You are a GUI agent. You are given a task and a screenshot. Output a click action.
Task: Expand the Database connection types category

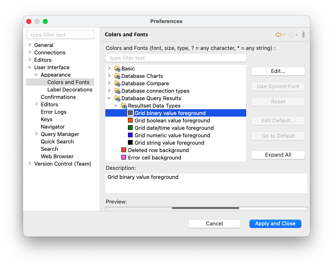109,91
